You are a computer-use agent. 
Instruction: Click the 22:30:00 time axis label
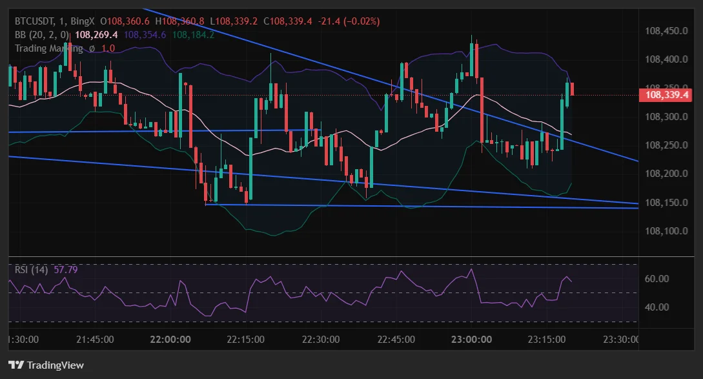pyautogui.click(x=321, y=340)
